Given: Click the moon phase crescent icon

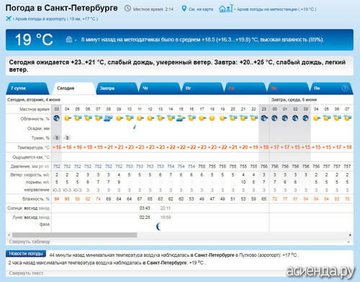Looking at the screenshot, I should click(158, 226).
